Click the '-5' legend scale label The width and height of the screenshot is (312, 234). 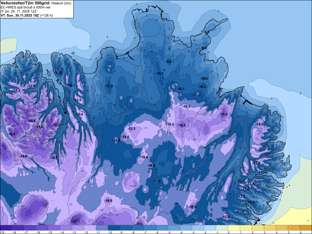click(x=170, y=232)
